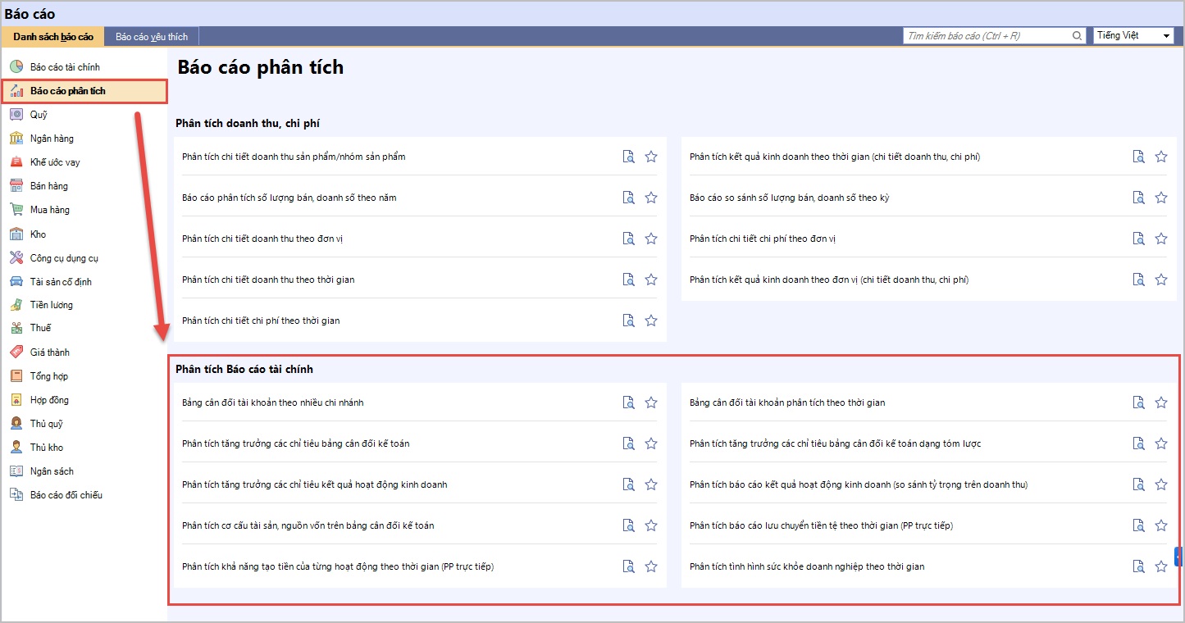Image resolution: width=1185 pixels, height=623 pixels.
Task: Star Phân tích báo cáo lưu chuyển tiền tệ
Action: [1161, 525]
